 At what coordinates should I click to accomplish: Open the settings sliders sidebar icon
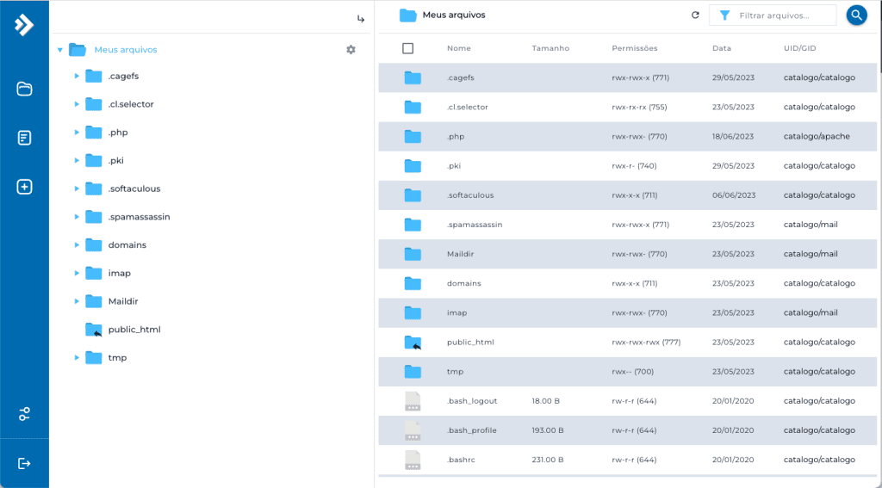[24, 414]
